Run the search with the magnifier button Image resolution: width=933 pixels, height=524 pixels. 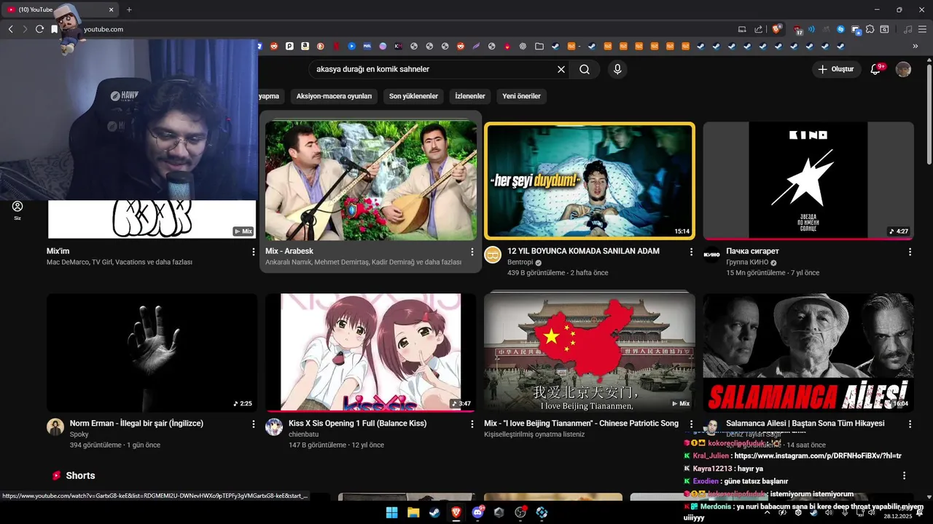[x=585, y=69]
